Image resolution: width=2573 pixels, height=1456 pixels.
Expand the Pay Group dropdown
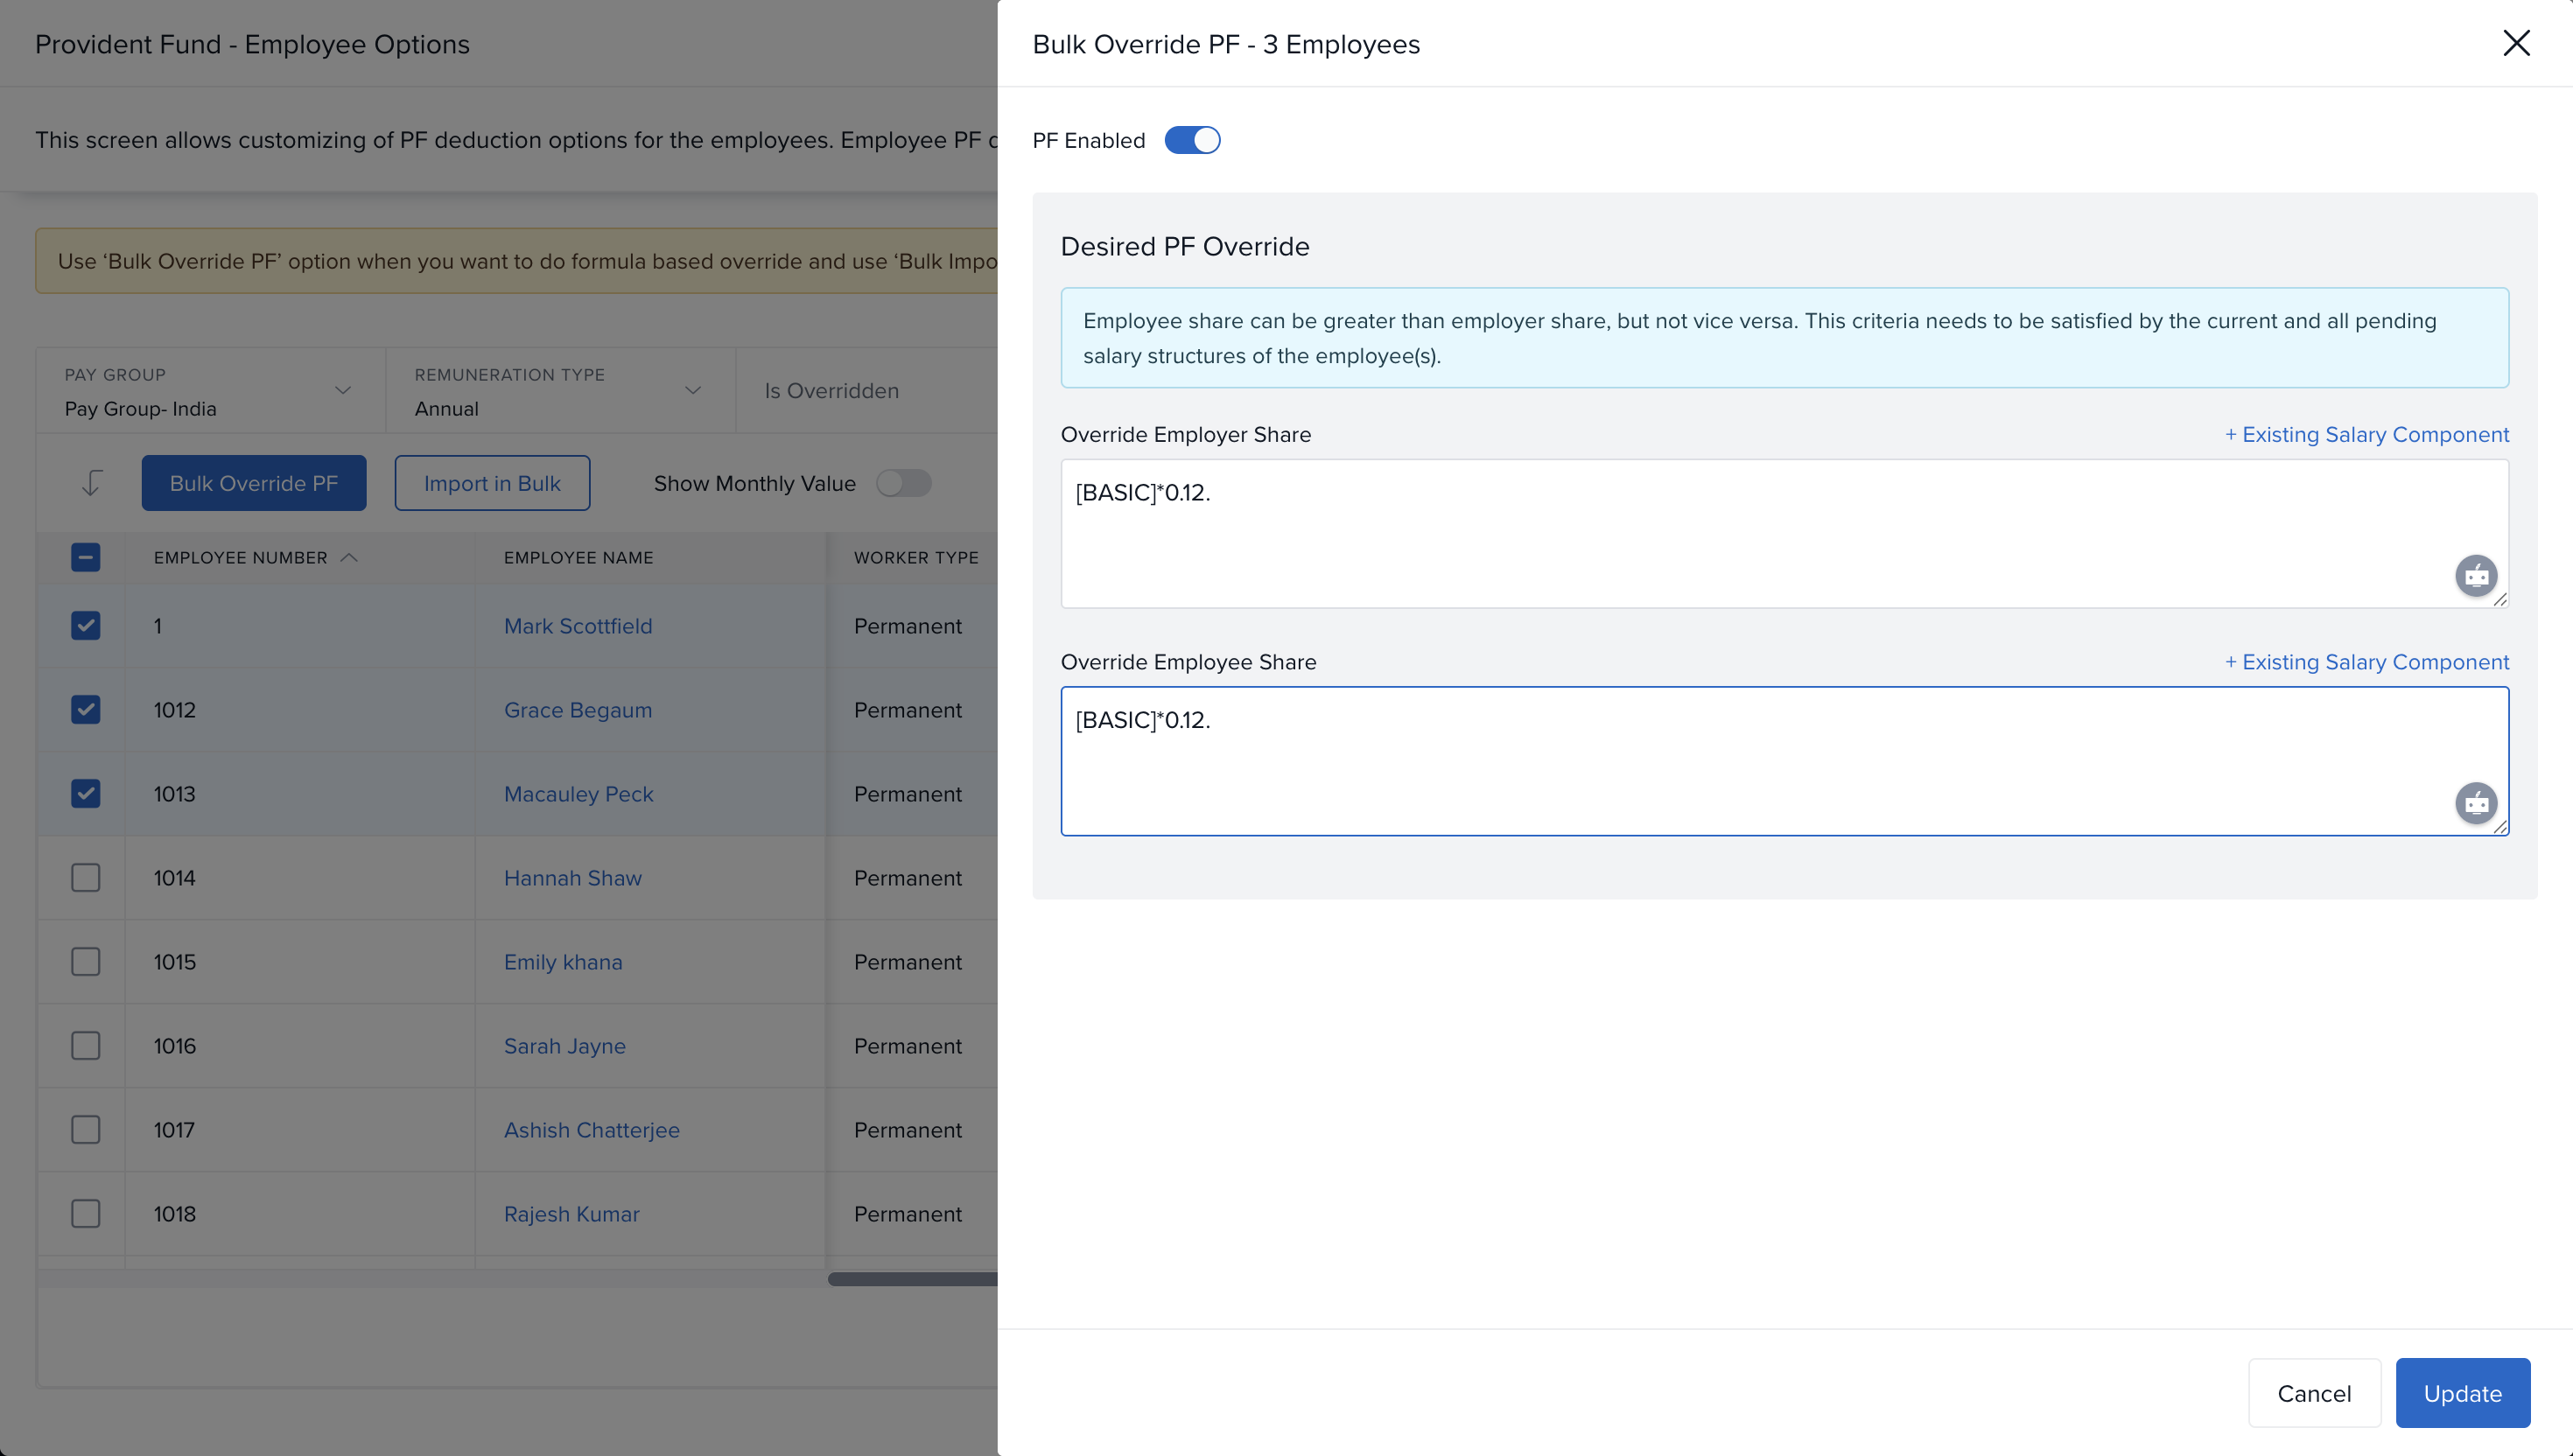[342, 390]
